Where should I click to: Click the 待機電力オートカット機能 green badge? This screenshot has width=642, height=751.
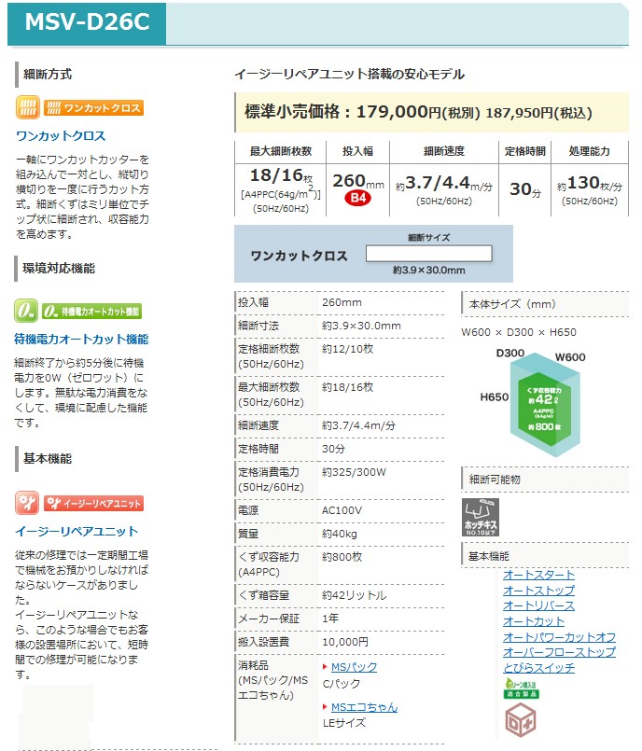(92, 312)
